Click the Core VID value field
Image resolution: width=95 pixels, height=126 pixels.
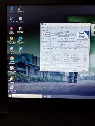tap(72, 39)
